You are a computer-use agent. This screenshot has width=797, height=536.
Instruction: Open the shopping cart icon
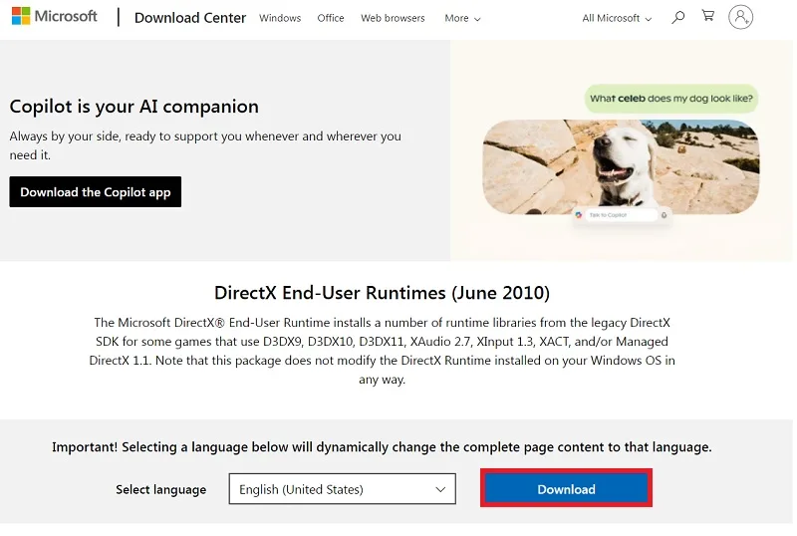point(708,16)
